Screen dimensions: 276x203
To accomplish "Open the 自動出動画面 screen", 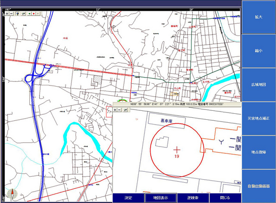I will tap(259, 186).
